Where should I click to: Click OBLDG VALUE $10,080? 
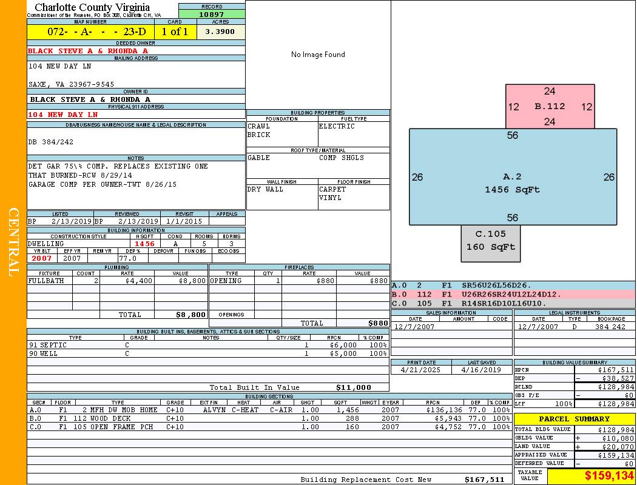618,438
